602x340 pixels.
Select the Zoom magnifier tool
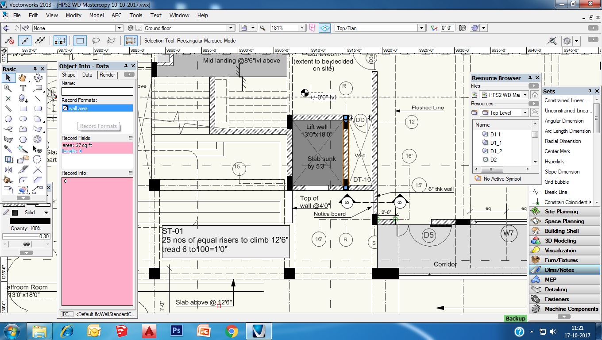tap(8, 89)
